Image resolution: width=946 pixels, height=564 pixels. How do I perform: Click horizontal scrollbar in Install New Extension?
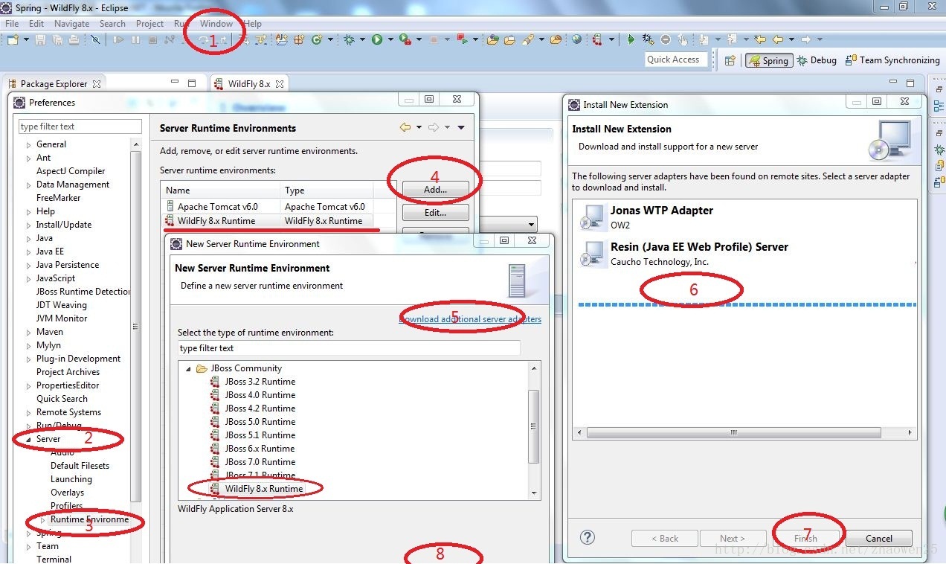pos(733,432)
